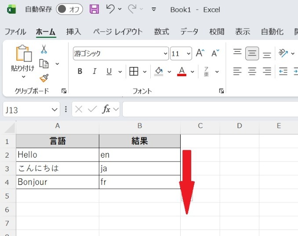Select the cell containing Bonjour
Viewport: 298px width, 236px height.
[x=58, y=182]
